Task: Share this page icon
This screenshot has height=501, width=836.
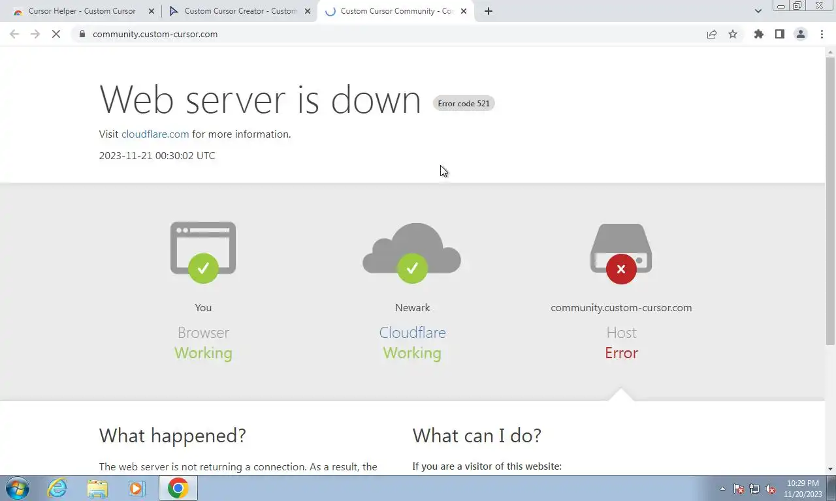Action: 712,34
